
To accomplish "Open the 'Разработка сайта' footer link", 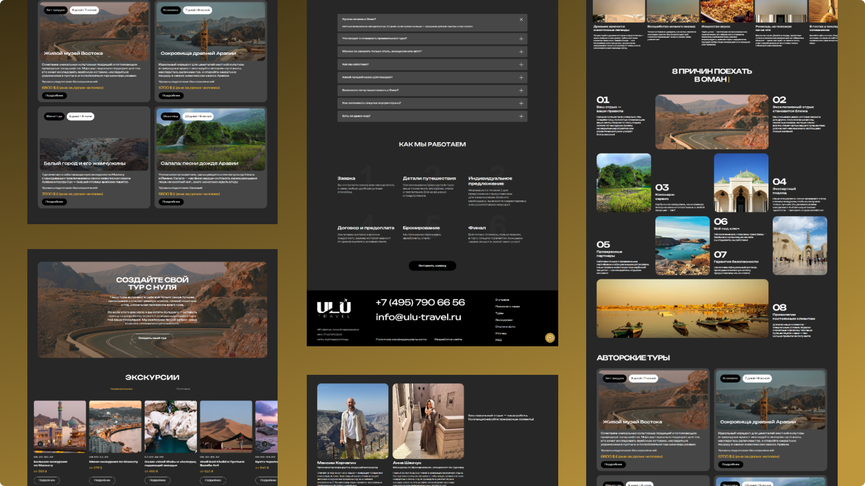I will pyautogui.click(x=448, y=339).
